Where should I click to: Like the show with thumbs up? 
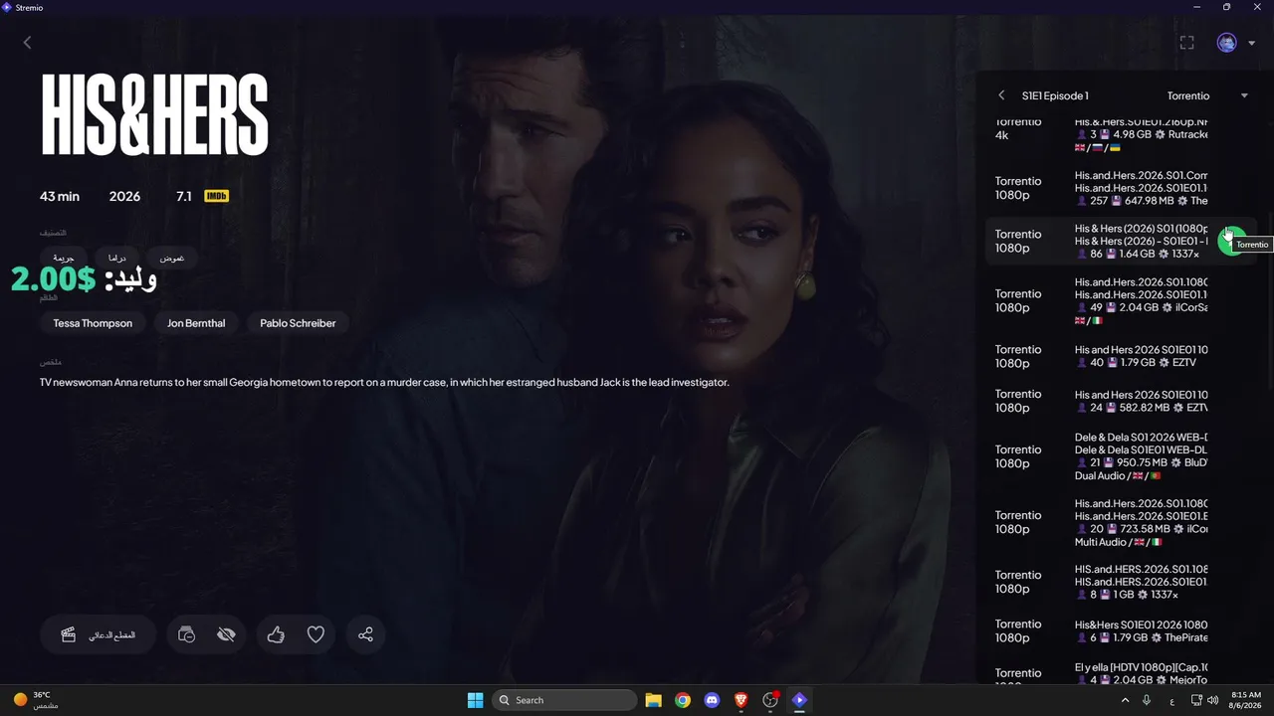point(276,634)
